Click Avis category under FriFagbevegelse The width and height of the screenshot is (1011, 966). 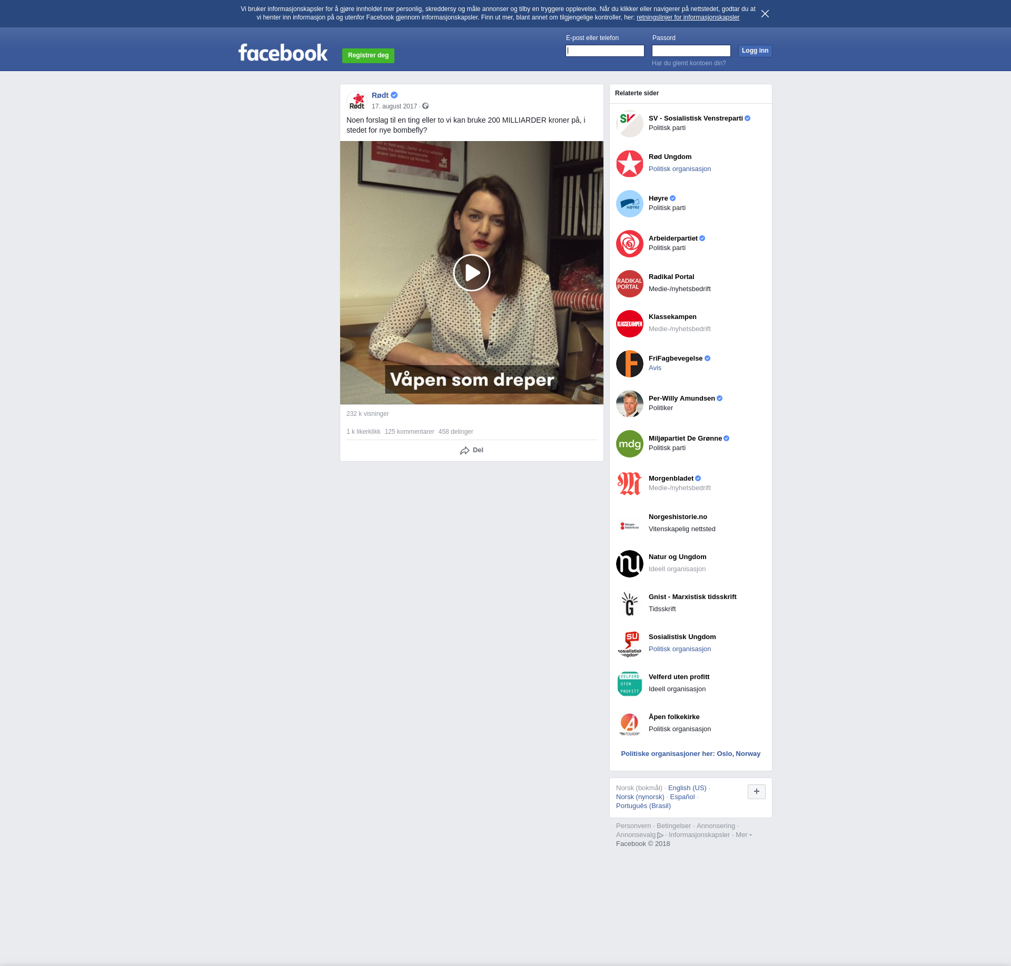click(x=655, y=368)
